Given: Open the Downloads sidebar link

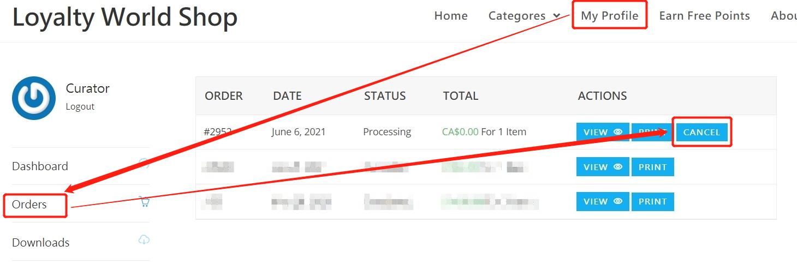Looking at the screenshot, I should (40, 243).
